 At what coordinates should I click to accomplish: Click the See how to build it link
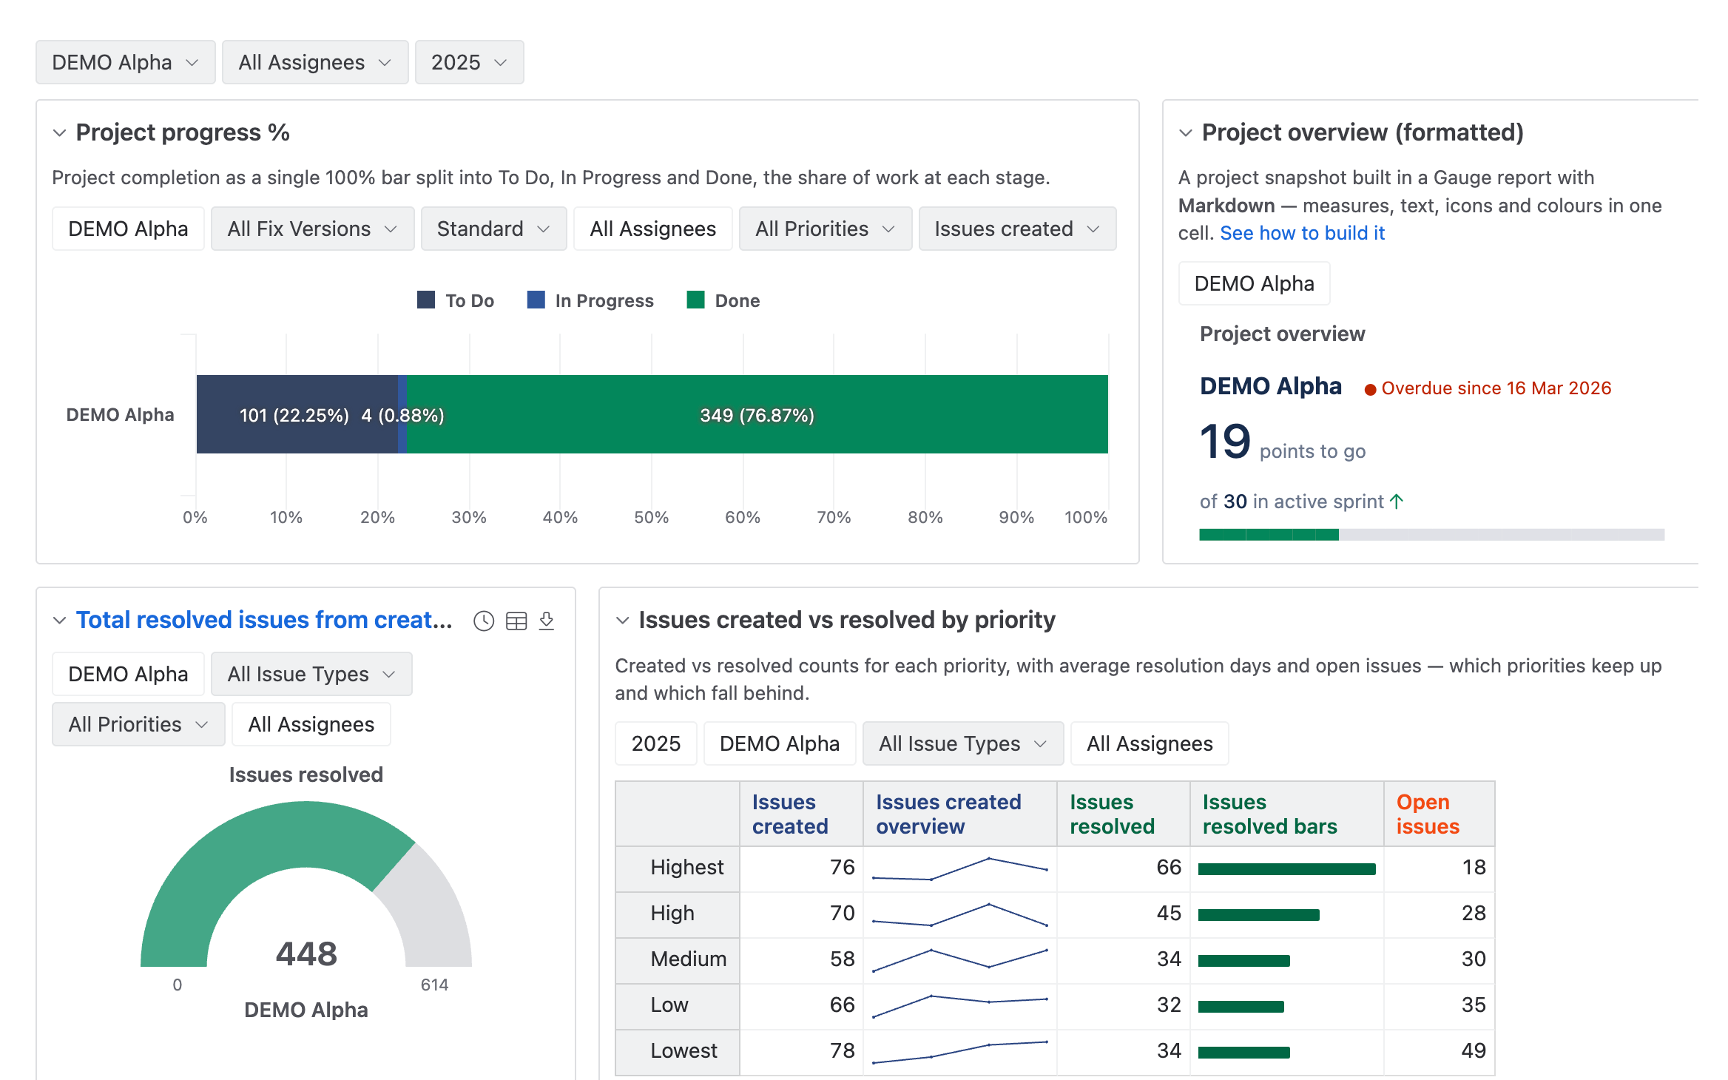1302,233
